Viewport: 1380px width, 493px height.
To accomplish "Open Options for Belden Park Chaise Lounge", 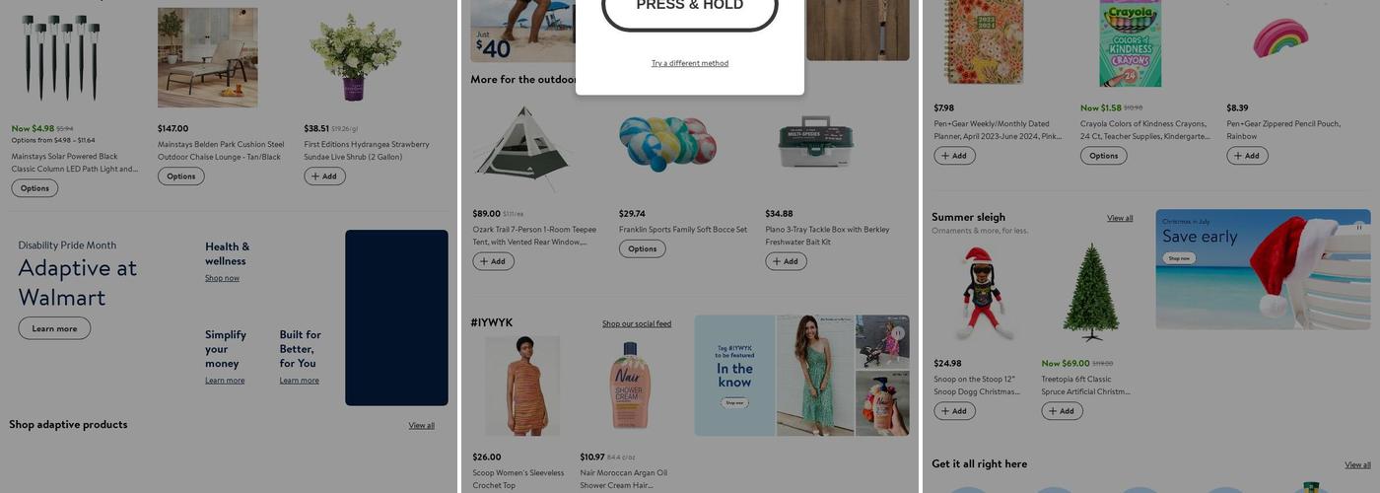I will [x=181, y=176].
